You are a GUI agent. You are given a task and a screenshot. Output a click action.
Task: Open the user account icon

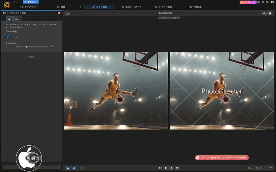(259, 2)
